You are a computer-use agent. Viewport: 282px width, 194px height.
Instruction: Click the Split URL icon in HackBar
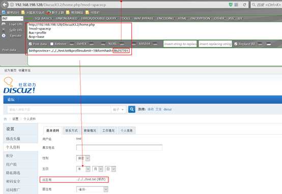click(x=4, y=30)
